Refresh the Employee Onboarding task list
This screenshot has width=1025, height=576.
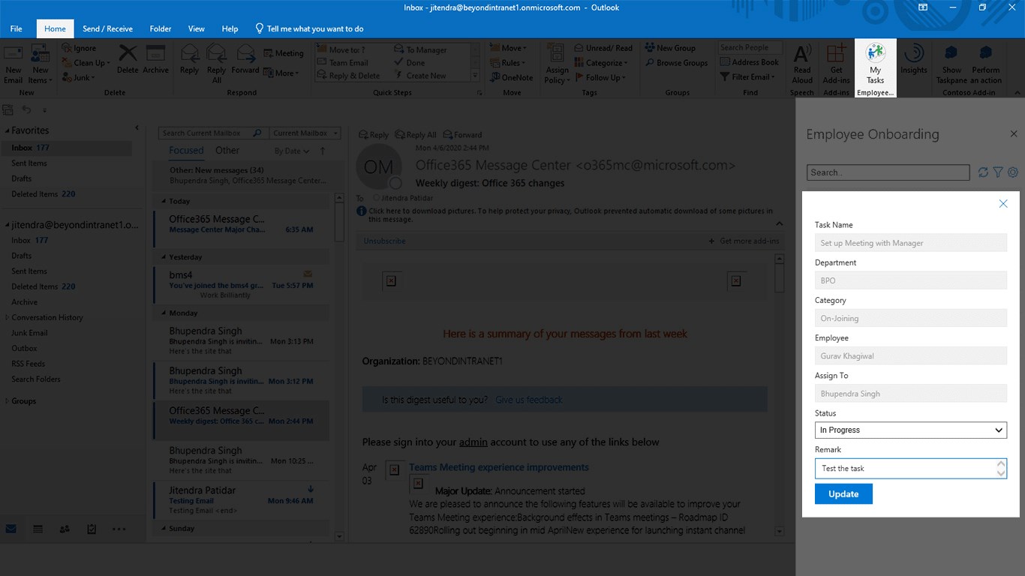point(983,172)
